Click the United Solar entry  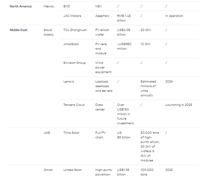(x=73, y=170)
